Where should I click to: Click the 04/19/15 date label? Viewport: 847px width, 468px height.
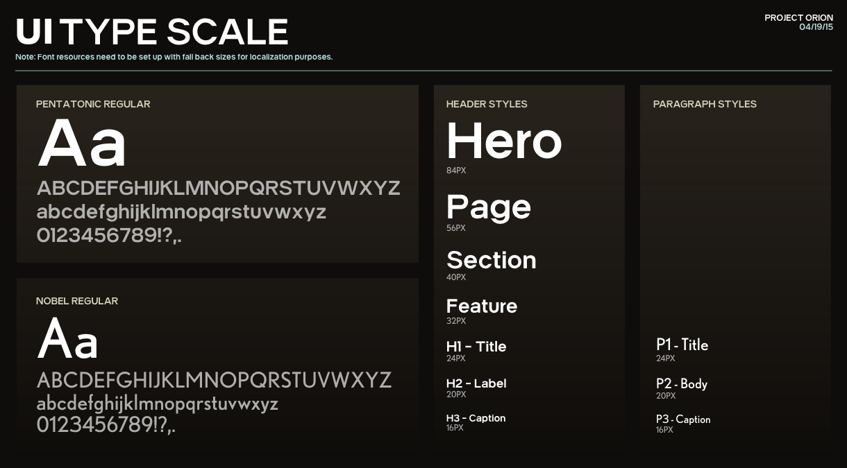pos(816,27)
